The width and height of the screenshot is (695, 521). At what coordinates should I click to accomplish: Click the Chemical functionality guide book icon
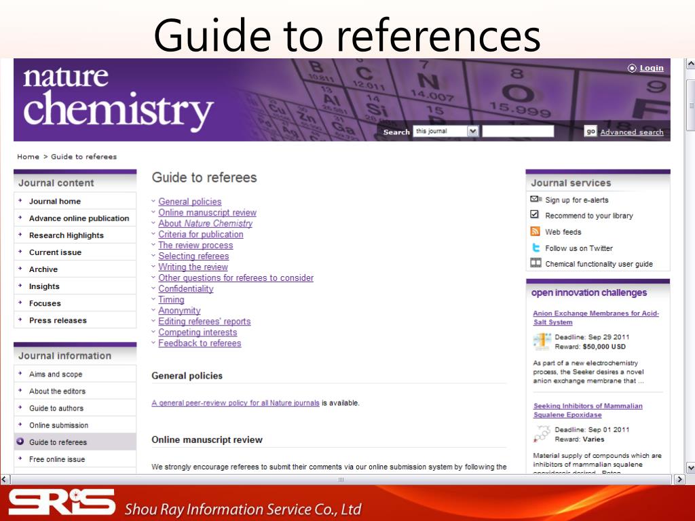coord(536,263)
